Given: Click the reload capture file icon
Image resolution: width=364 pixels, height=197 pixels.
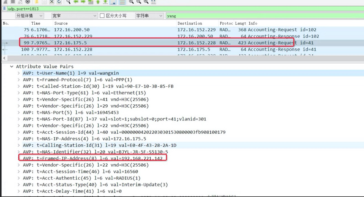Looking at the screenshot, I should coord(59,2).
